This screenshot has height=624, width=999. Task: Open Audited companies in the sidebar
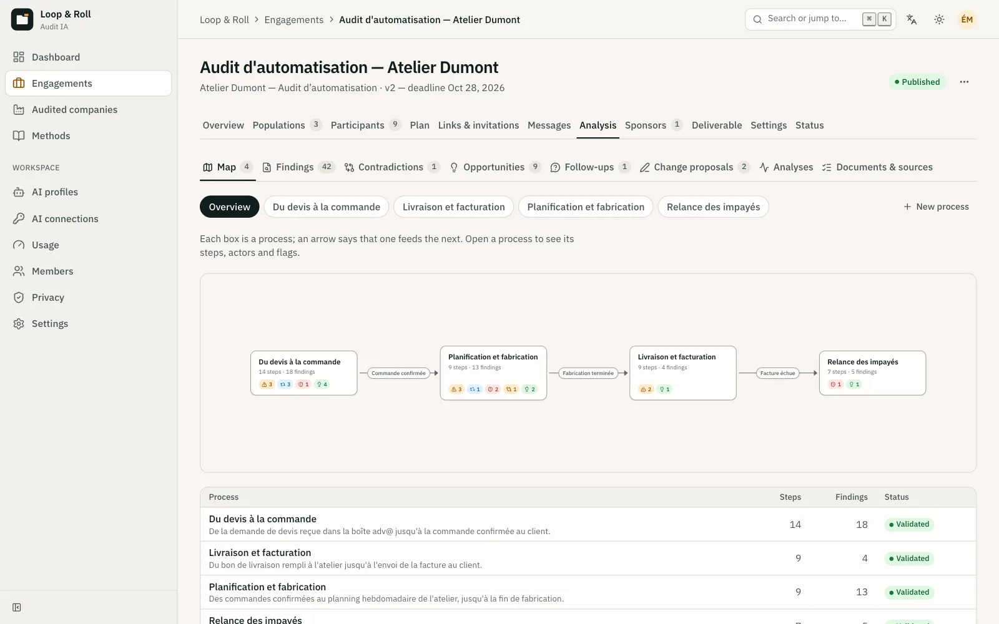tap(88, 110)
